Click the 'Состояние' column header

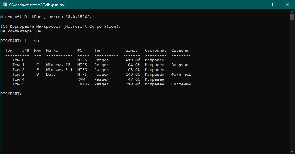pyautogui.click(x=155, y=50)
